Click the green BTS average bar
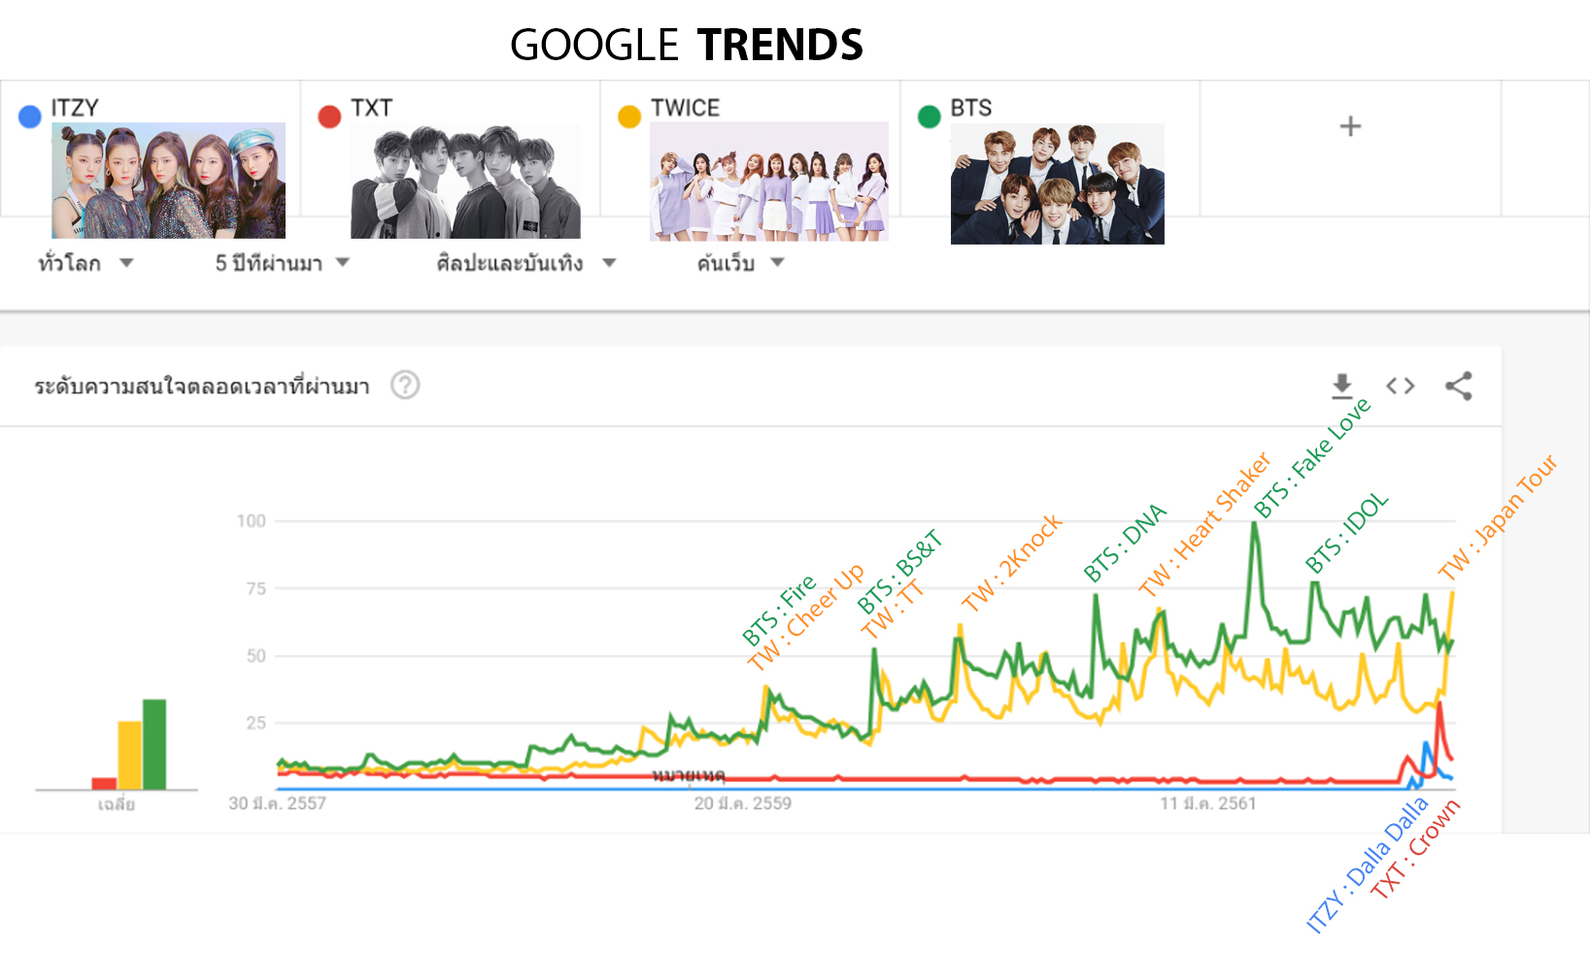1590x957 pixels. click(x=154, y=744)
